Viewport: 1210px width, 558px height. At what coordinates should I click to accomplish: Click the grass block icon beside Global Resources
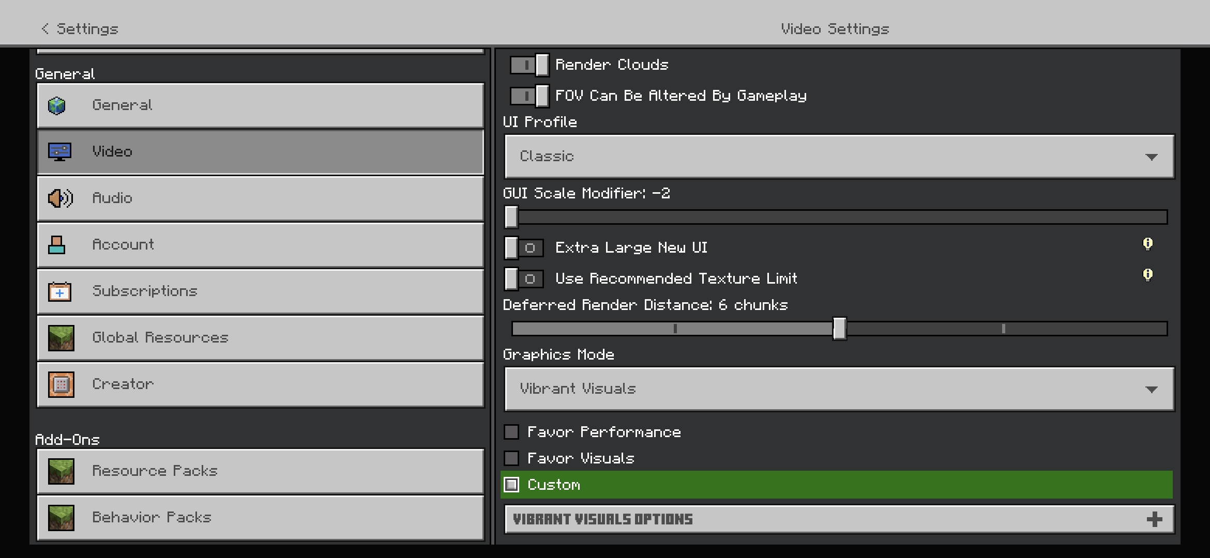point(61,338)
